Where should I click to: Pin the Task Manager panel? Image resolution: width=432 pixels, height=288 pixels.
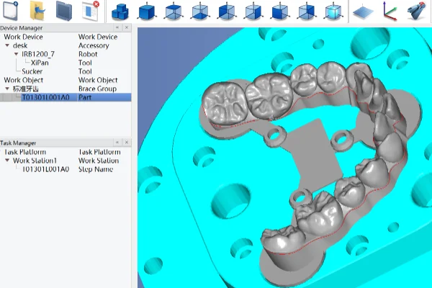(119, 143)
